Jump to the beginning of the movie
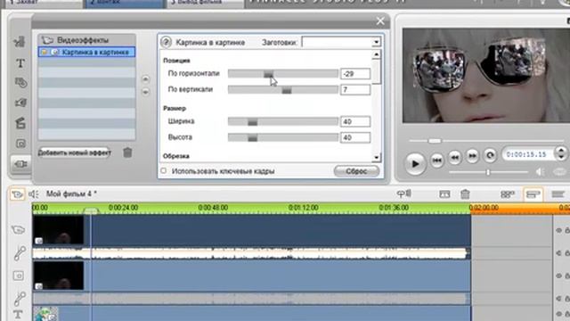This screenshot has width=570, height=321. click(437, 160)
